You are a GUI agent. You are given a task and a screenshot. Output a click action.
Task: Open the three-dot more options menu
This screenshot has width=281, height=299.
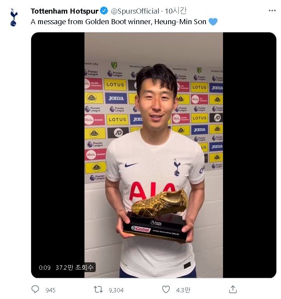272,11
